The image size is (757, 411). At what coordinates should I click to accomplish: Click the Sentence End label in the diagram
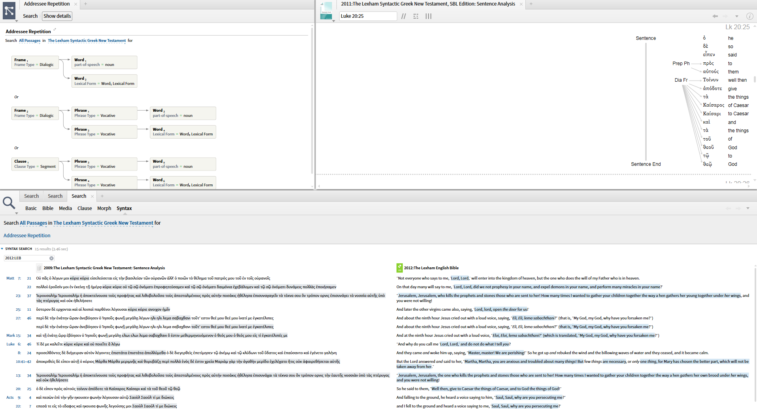pyautogui.click(x=646, y=164)
